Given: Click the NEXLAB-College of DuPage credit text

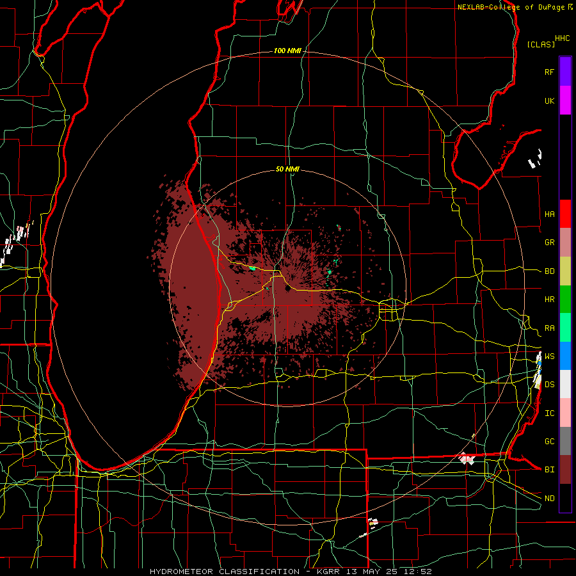Looking at the screenshot, I should click(x=511, y=7).
